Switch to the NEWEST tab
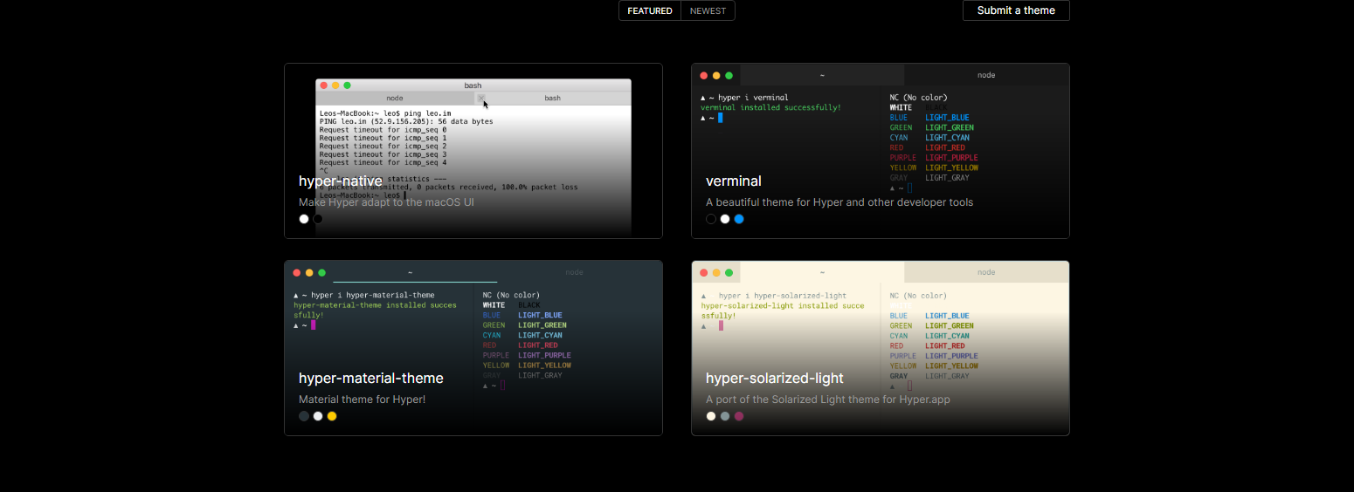Viewport: 1354px width, 492px height. point(708,10)
